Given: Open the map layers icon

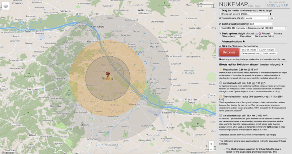Looking at the screenshot, I should pyautogui.click(x=5, y=6).
